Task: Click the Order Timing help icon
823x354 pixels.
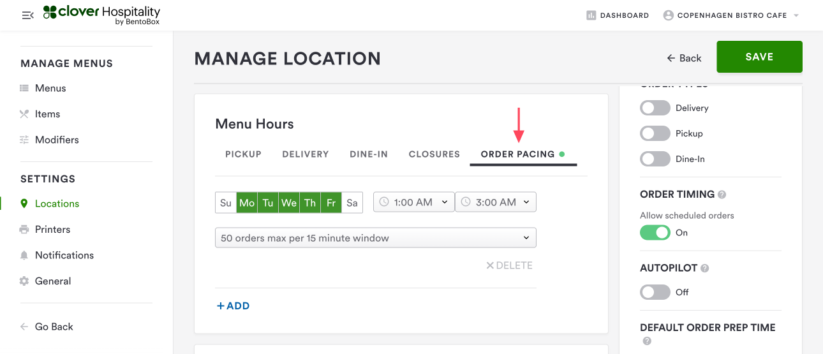Action: [x=722, y=195]
